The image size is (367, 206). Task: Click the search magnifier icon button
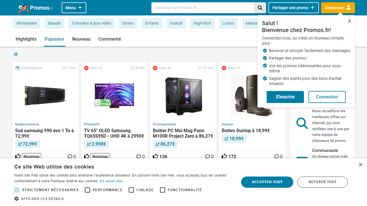[260, 8]
